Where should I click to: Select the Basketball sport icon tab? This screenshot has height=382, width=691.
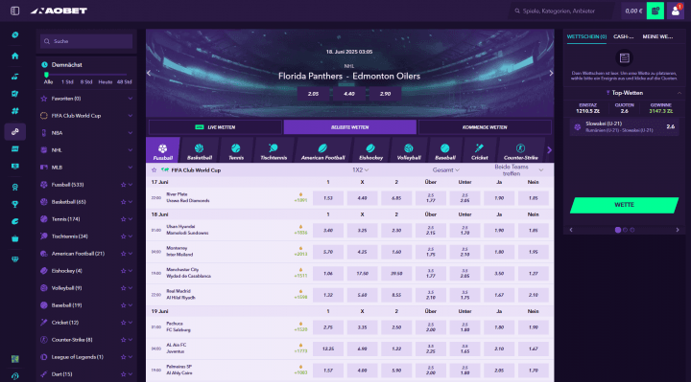pos(200,150)
